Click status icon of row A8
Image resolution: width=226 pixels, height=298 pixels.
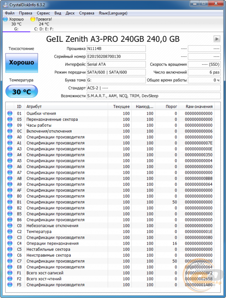pyautogui.click(x=10, y=178)
